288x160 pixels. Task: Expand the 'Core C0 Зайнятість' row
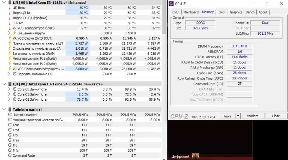tap(9, 89)
